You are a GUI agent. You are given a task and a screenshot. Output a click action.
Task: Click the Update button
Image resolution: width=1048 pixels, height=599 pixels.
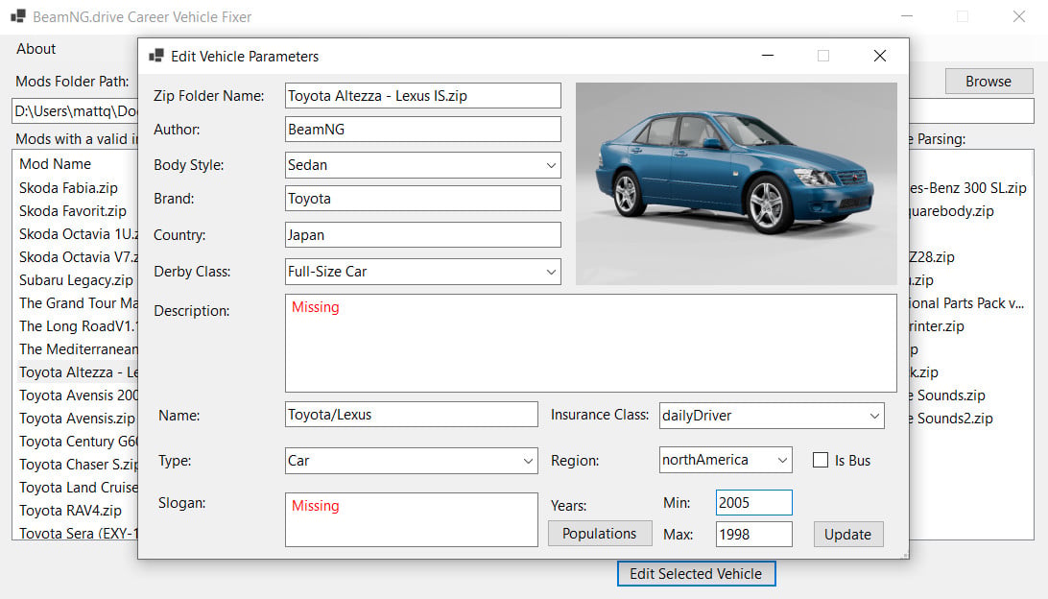point(847,534)
